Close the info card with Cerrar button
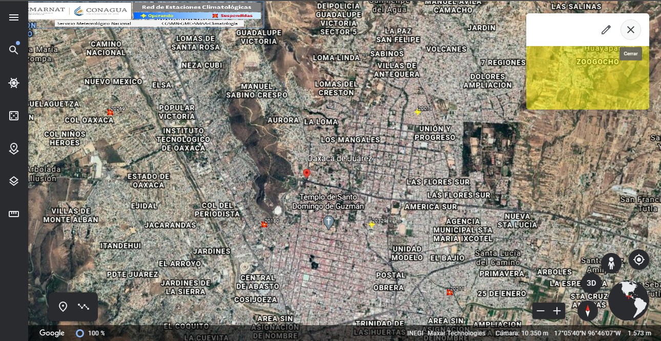The height and width of the screenshot is (341, 661). coord(631,30)
